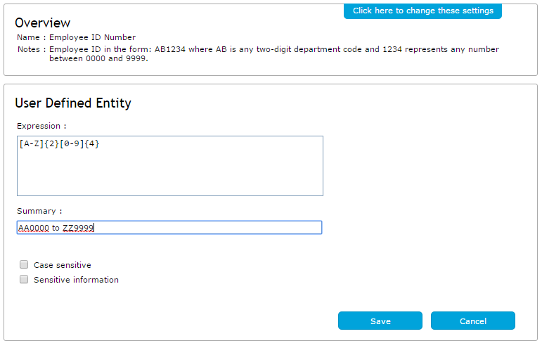Save the user defined entity
The image size is (542, 348).
(x=380, y=321)
